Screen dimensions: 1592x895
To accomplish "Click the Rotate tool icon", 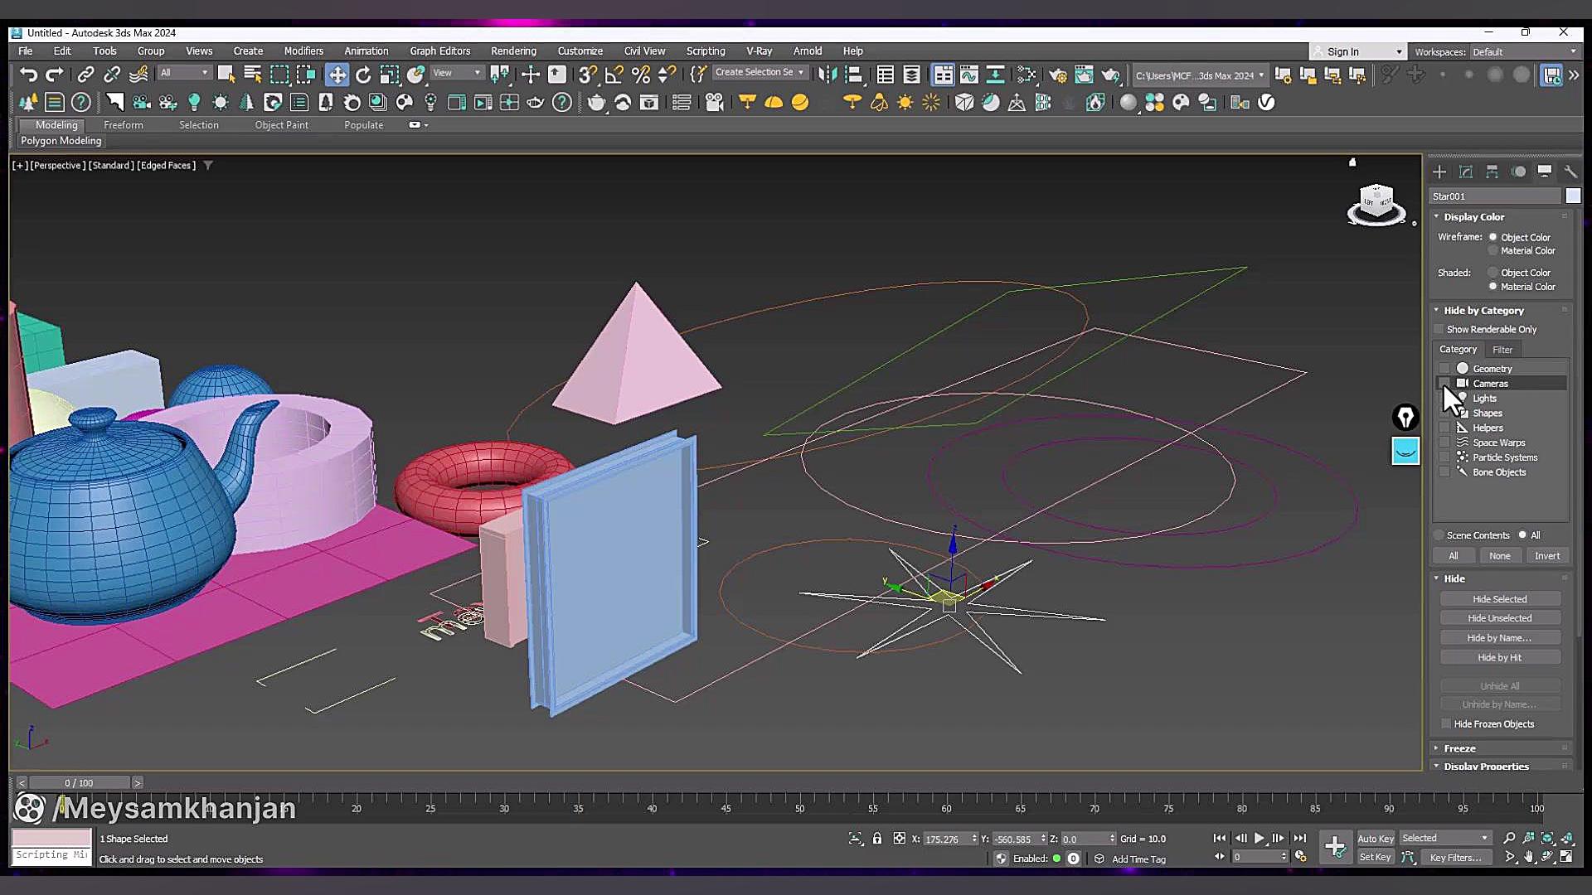I will tap(363, 75).
